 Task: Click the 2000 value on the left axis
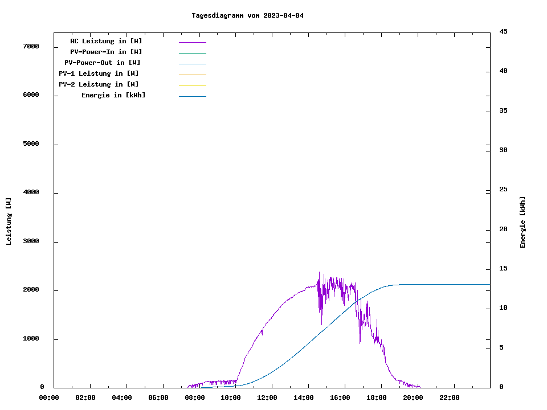[x=31, y=290]
